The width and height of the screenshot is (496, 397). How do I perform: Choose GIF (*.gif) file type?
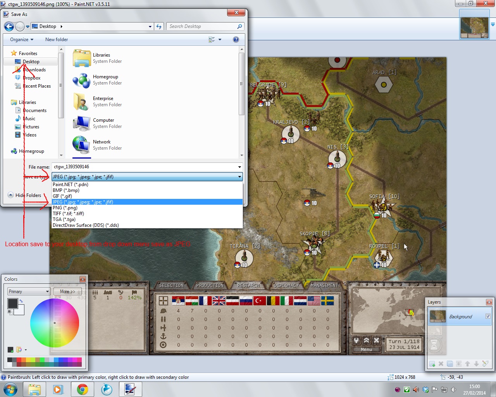(x=147, y=196)
